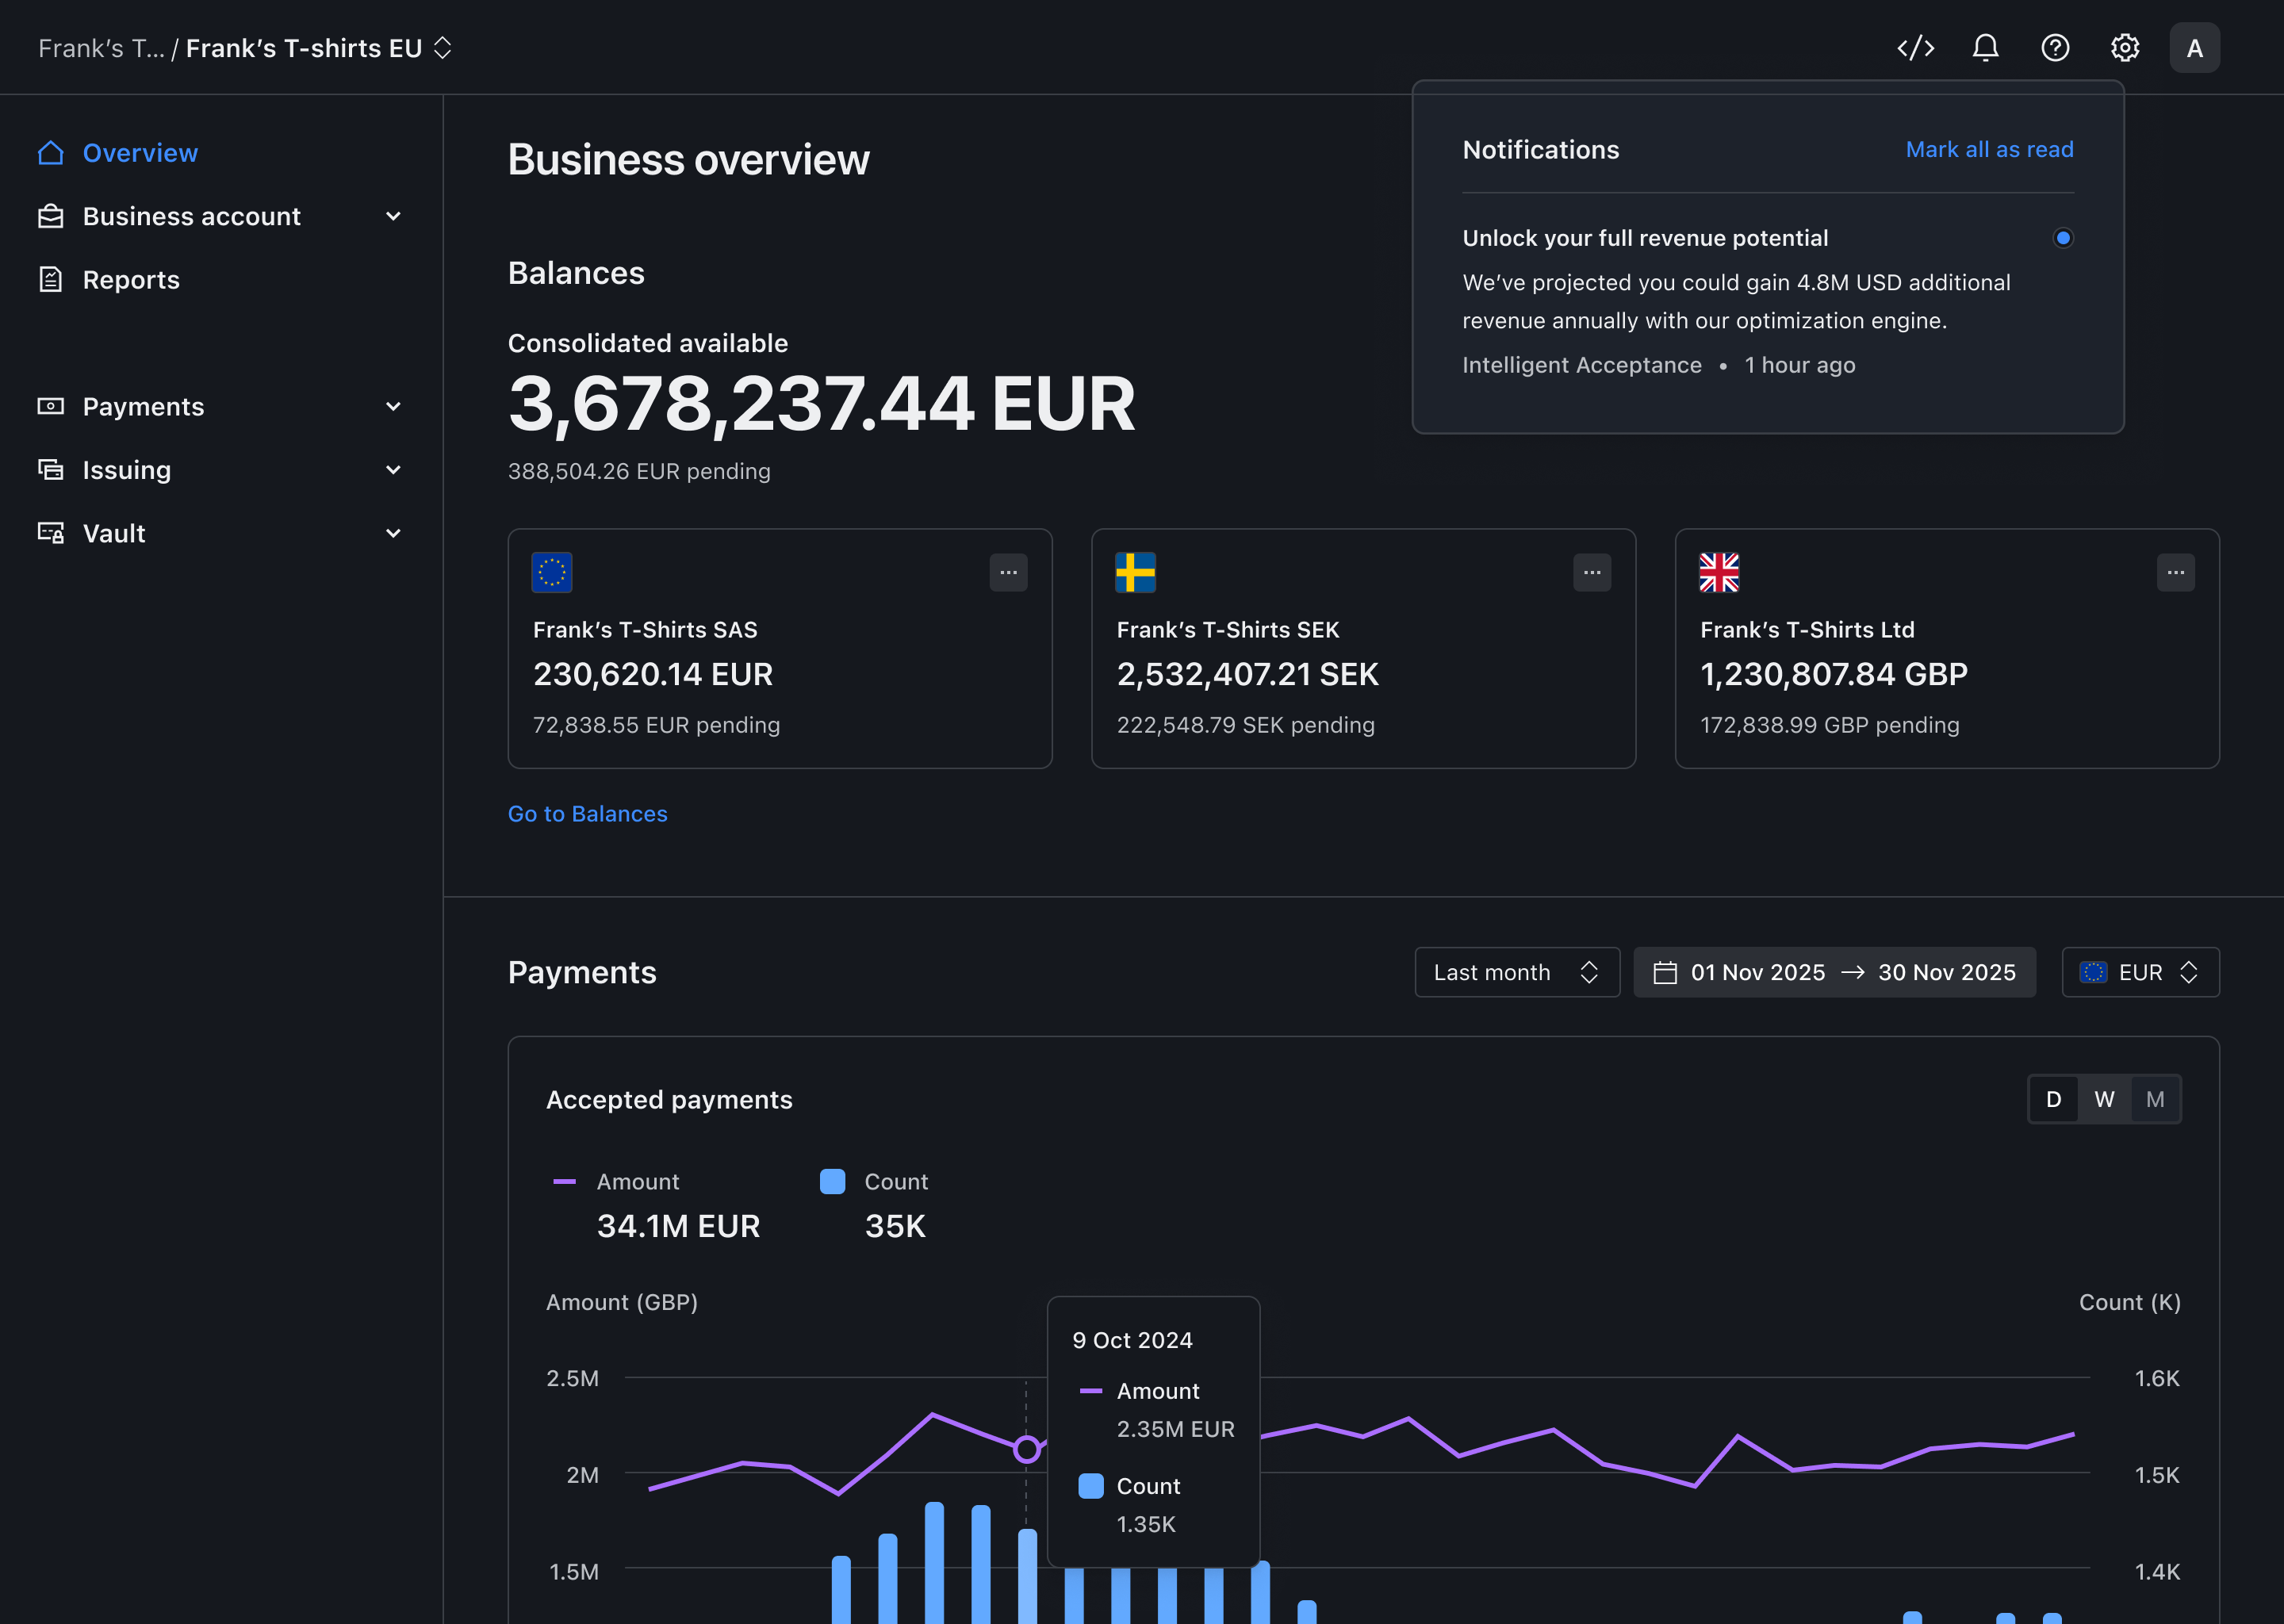Click the 388,504.26 EUR pending text
The image size is (2284, 1624).
coord(639,471)
